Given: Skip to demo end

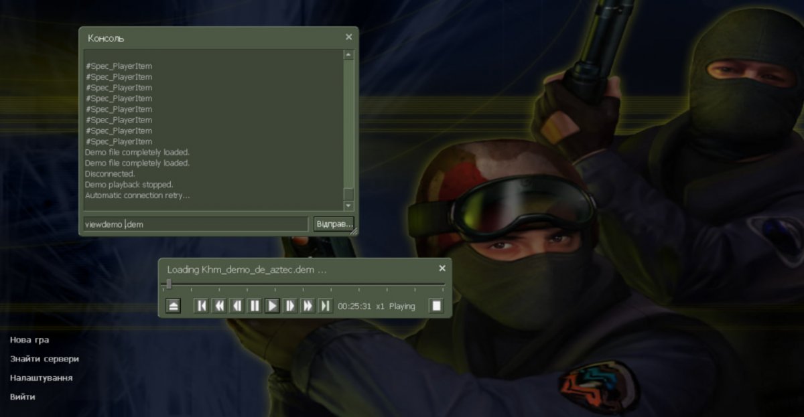Looking at the screenshot, I should click(x=325, y=306).
